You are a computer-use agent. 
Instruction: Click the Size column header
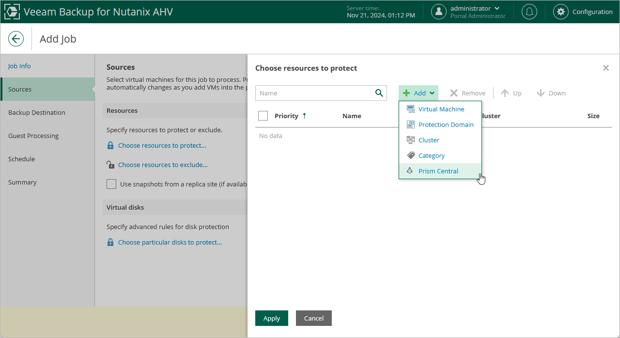tap(593, 116)
